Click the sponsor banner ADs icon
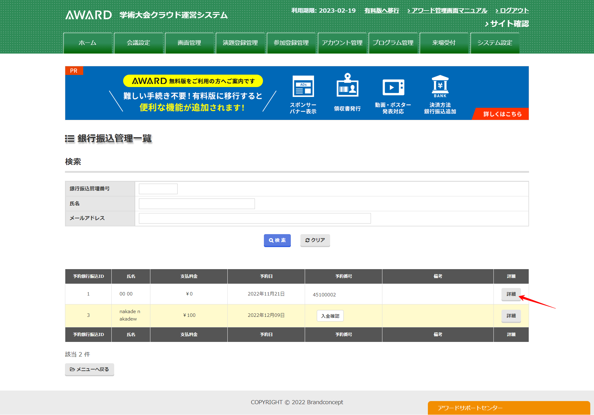The height and width of the screenshot is (415, 594). (x=303, y=86)
